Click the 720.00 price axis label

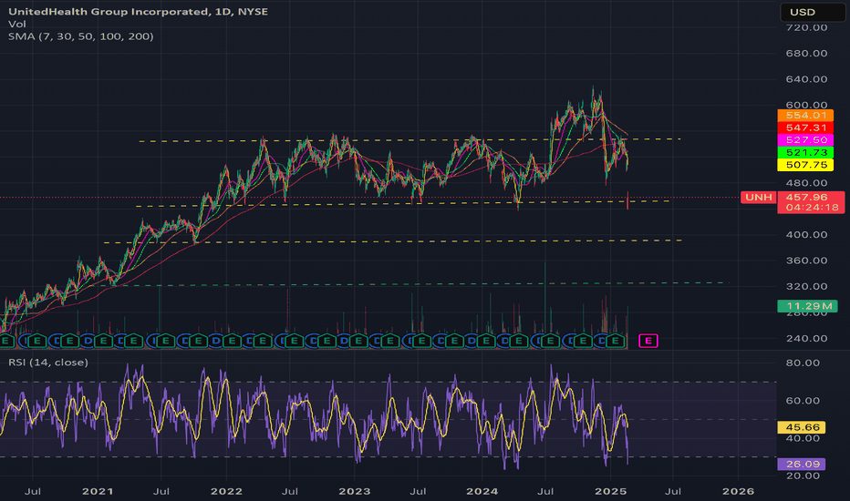(x=806, y=27)
